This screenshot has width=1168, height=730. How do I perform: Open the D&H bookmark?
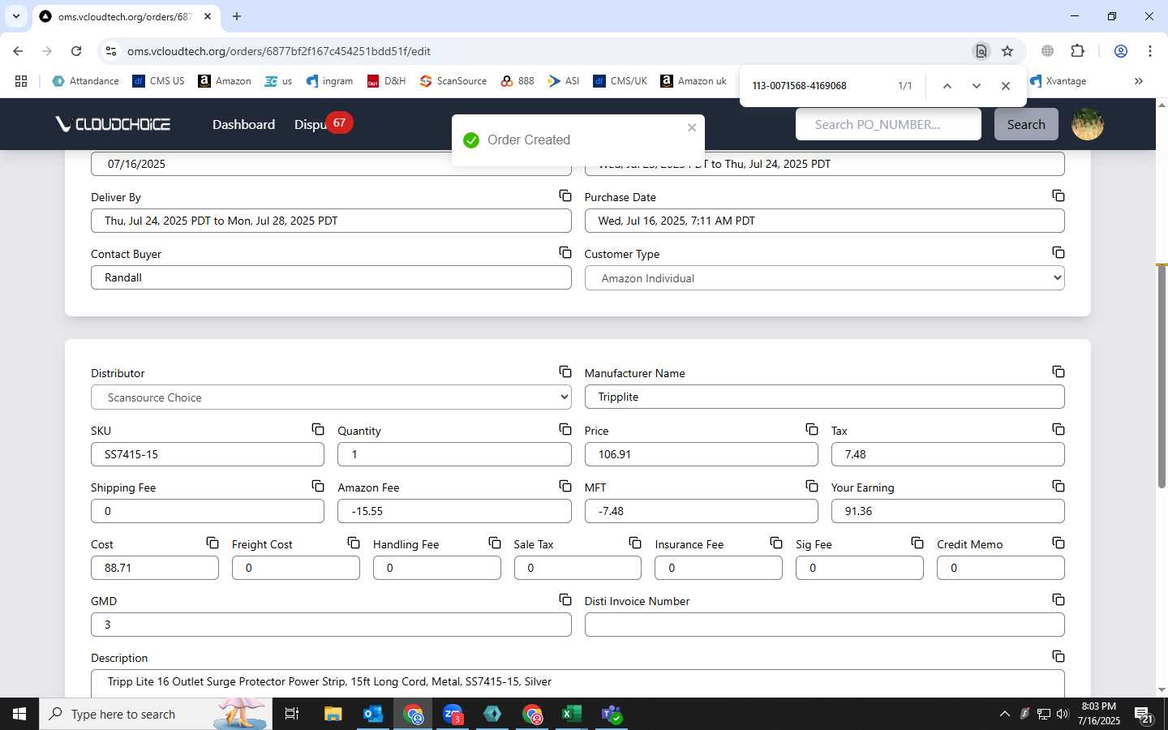pos(387,81)
